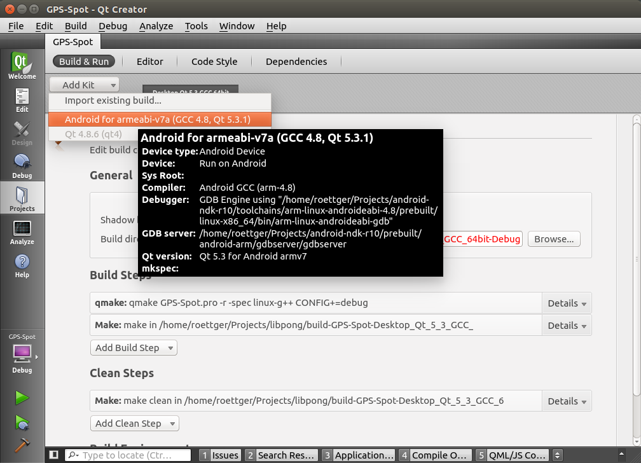The width and height of the screenshot is (641, 463).
Task: Focus the Type to locate field
Action: [x=128, y=455]
